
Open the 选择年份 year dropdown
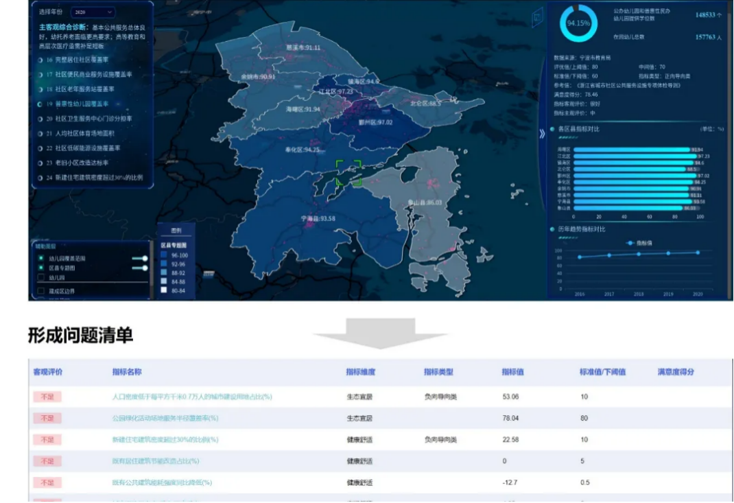96,12
